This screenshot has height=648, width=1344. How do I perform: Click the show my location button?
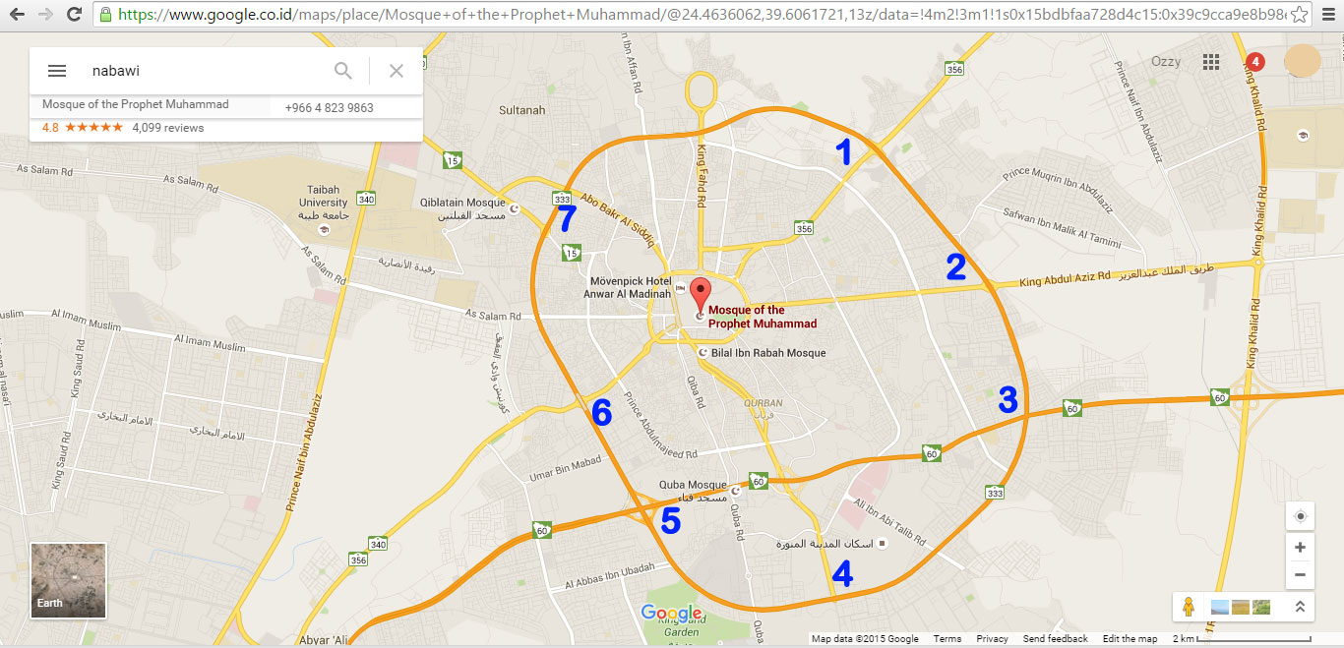[1300, 516]
